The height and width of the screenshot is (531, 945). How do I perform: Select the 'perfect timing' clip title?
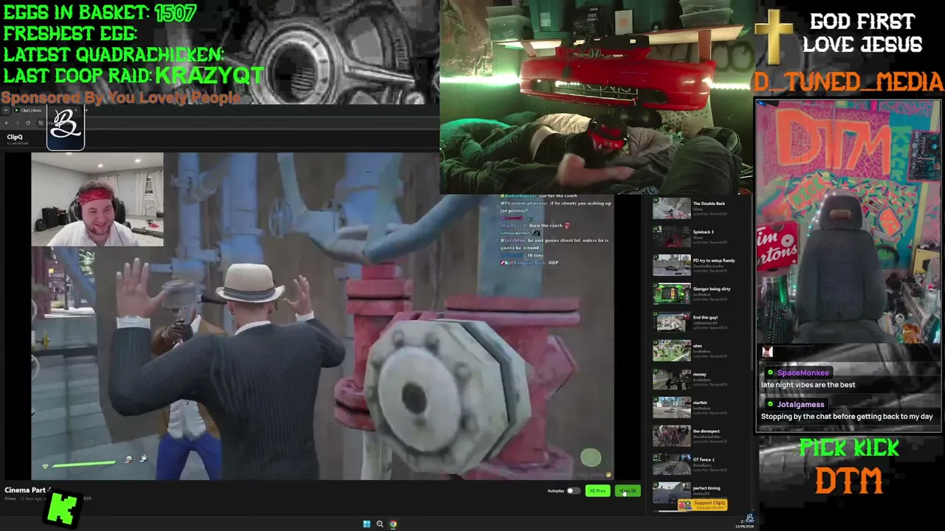click(x=707, y=488)
